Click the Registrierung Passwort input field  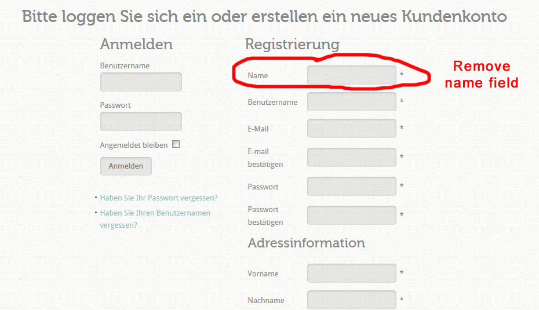coord(352,187)
